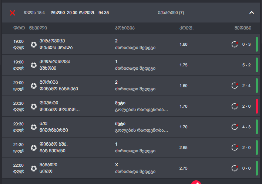Click the soccer ball icon for ვიტკოვიცე match

point(34,45)
